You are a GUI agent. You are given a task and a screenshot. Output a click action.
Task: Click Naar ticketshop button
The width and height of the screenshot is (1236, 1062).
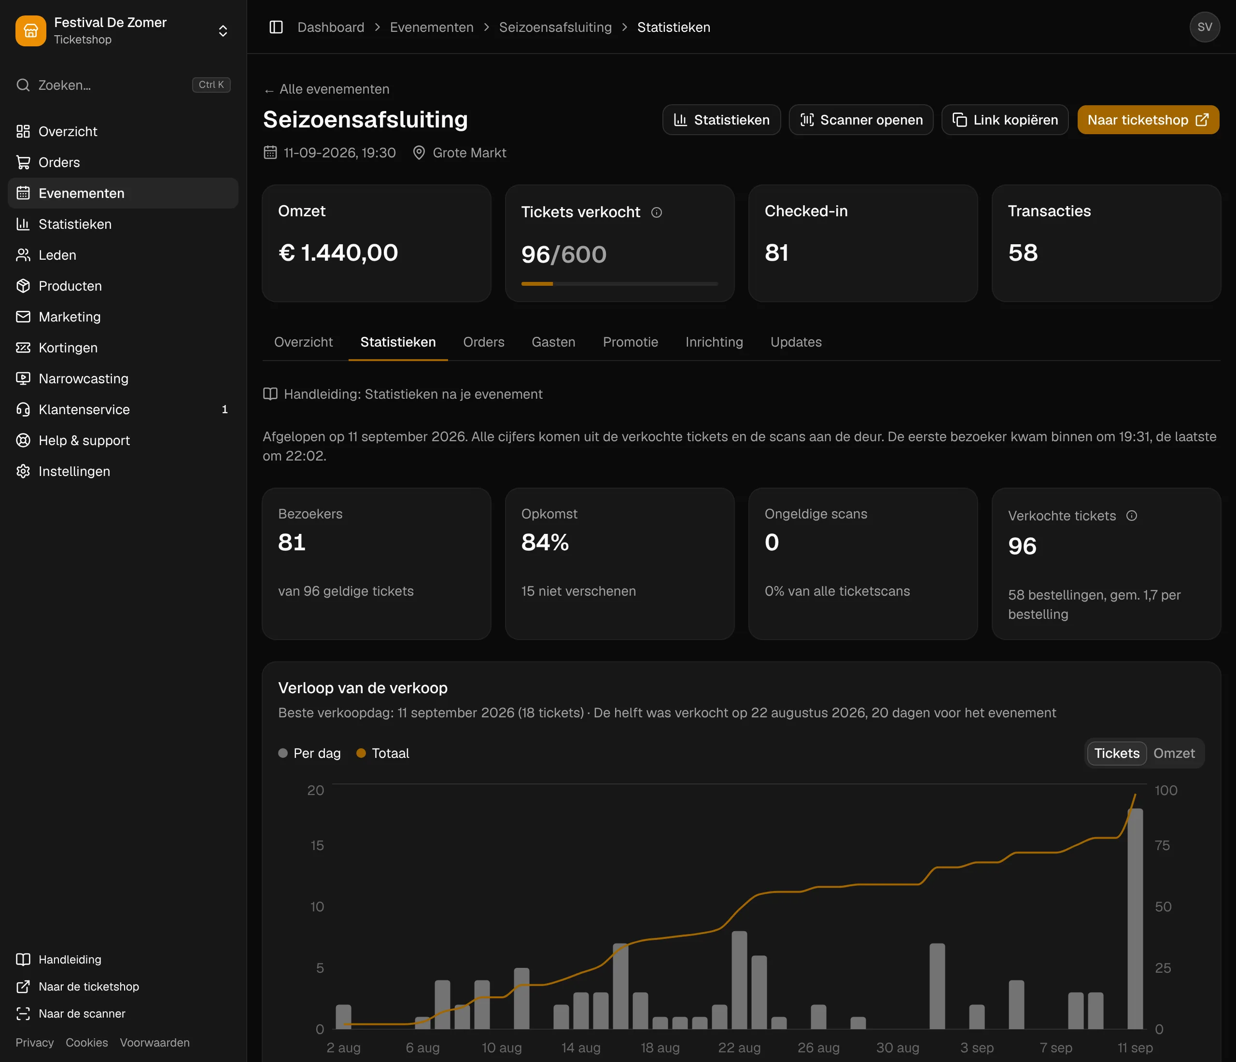pyautogui.click(x=1148, y=120)
